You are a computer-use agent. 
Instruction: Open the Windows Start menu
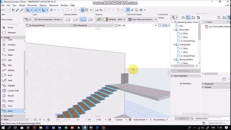(3, 127)
